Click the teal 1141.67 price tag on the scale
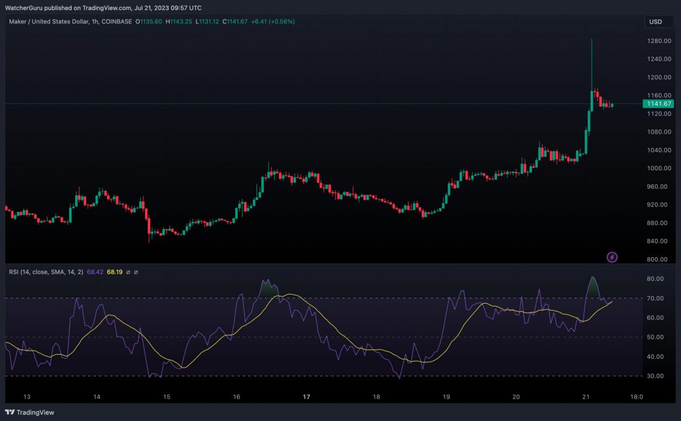This screenshot has height=421, width=681. [x=658, y=103]
